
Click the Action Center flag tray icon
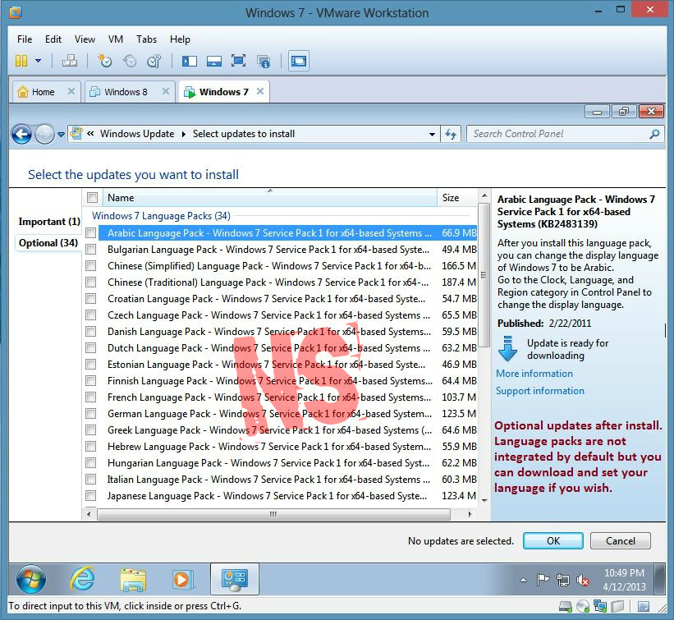click(x=543, y=580)
